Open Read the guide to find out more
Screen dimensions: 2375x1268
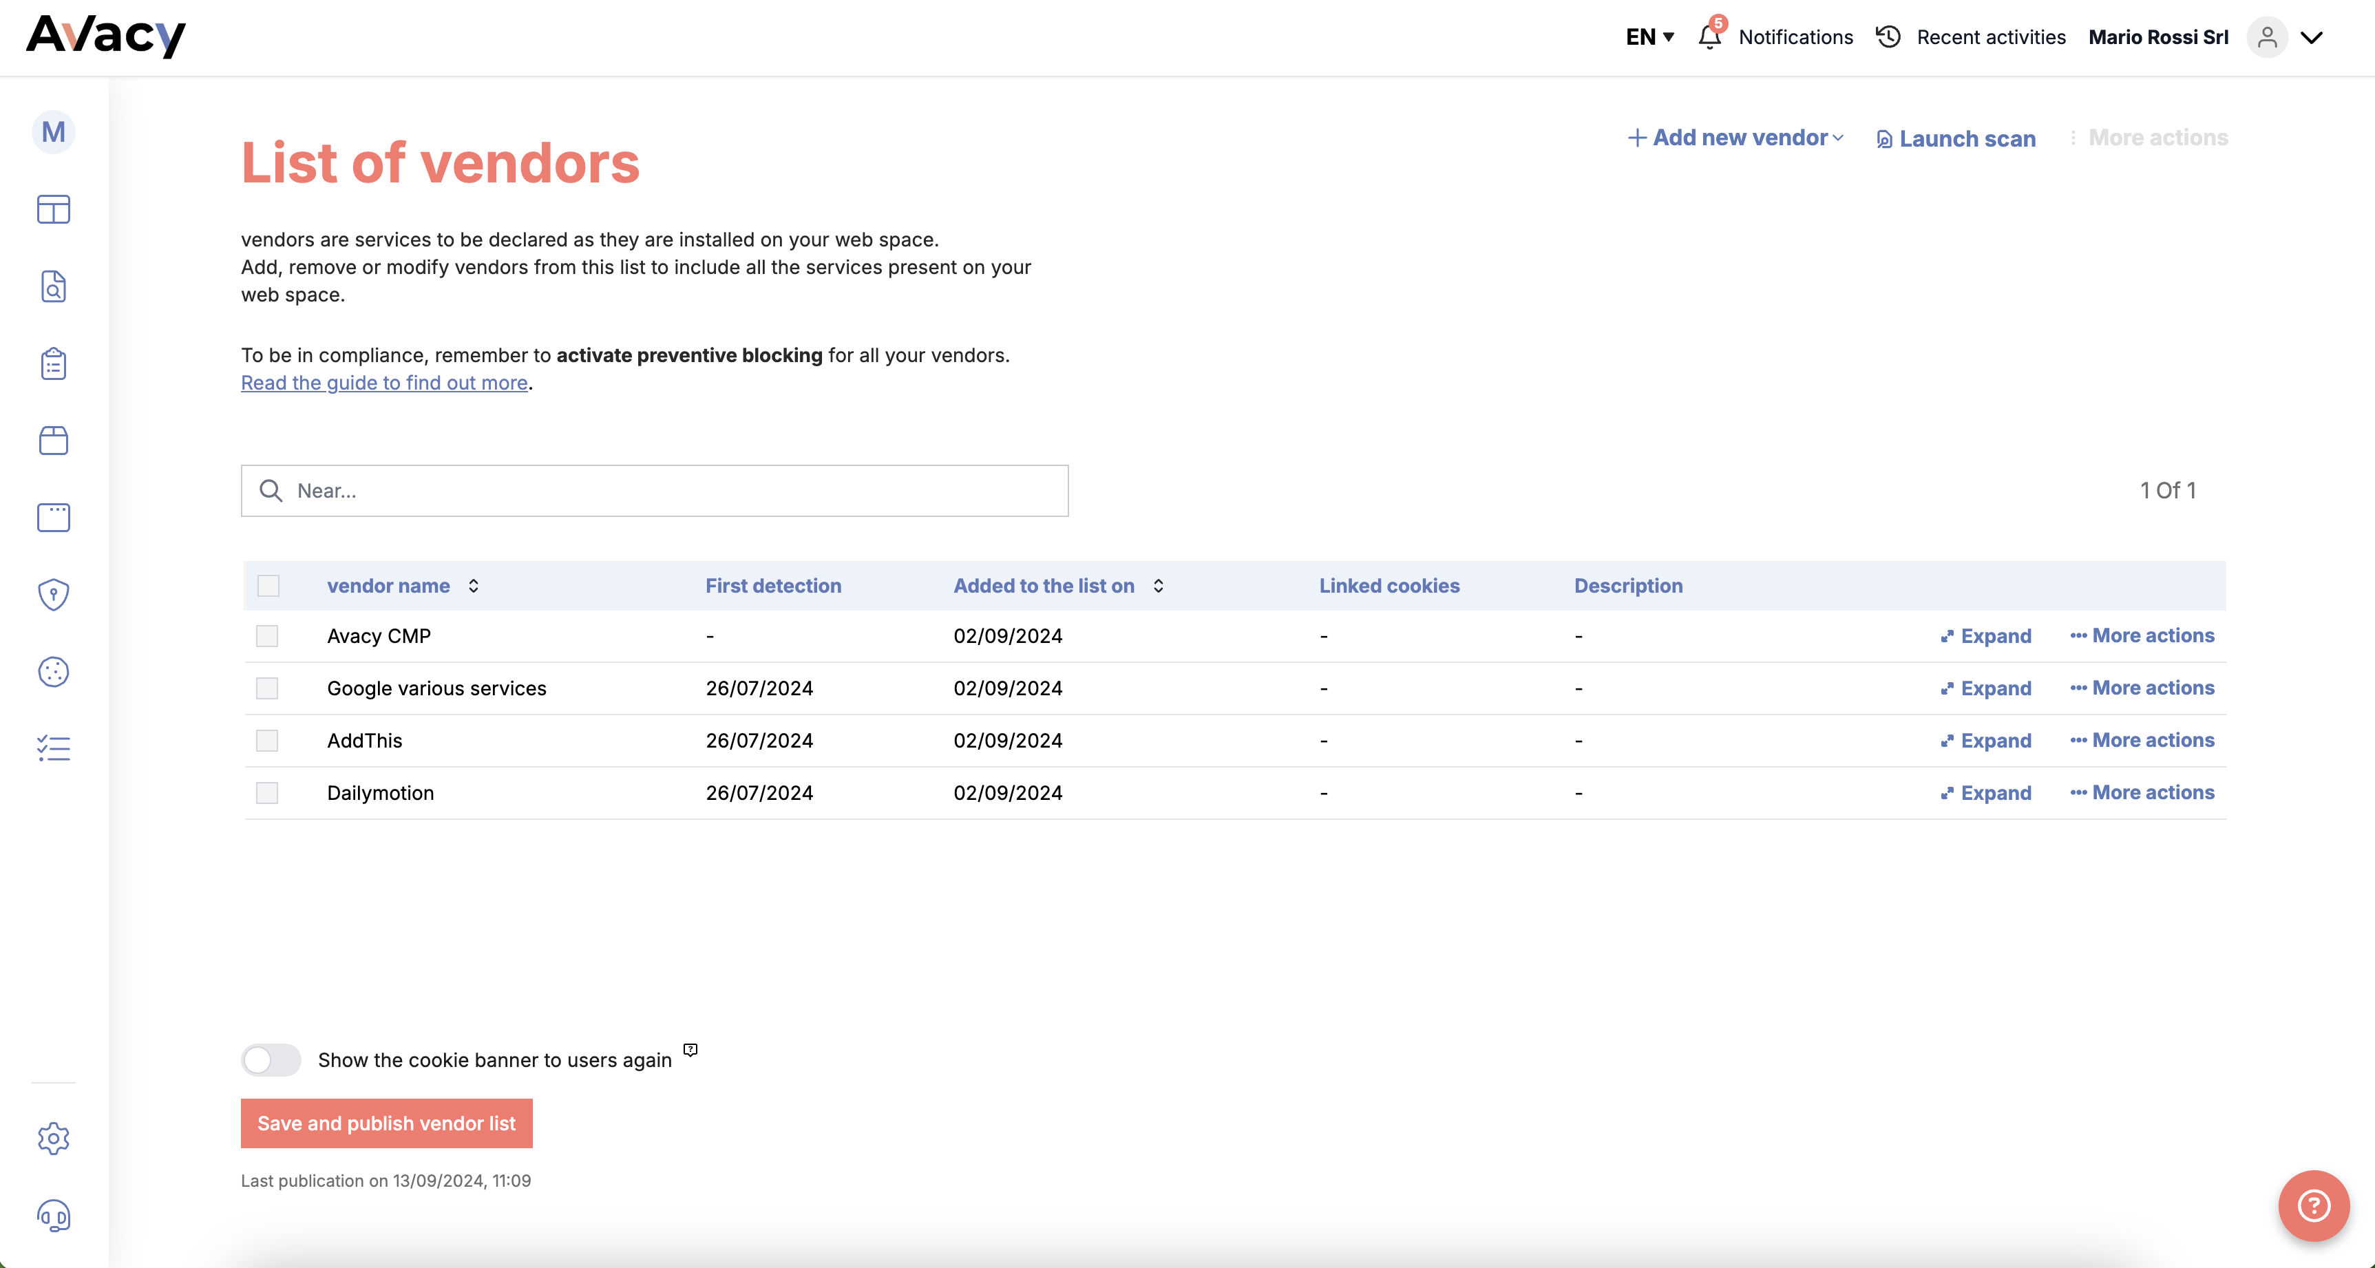(384, 383)
